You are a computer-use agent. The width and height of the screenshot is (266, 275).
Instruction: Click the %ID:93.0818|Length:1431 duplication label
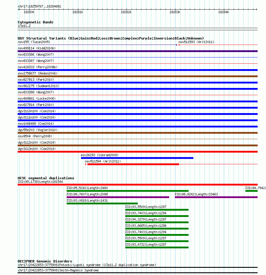pyautogui.click(x=87, y=200)
